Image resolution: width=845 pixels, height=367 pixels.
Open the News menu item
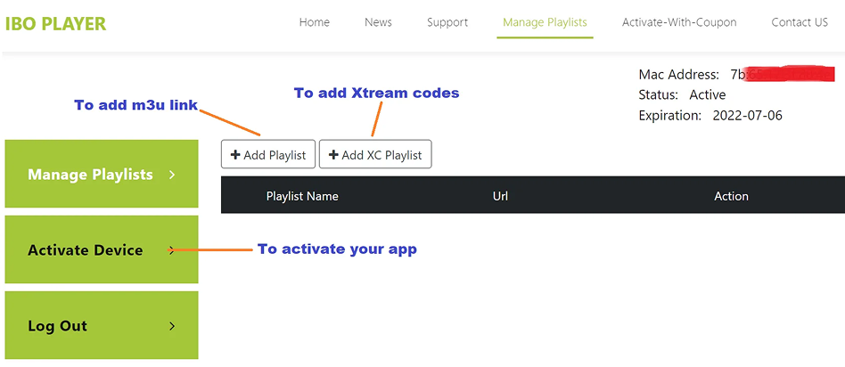(x=378, y=22)
